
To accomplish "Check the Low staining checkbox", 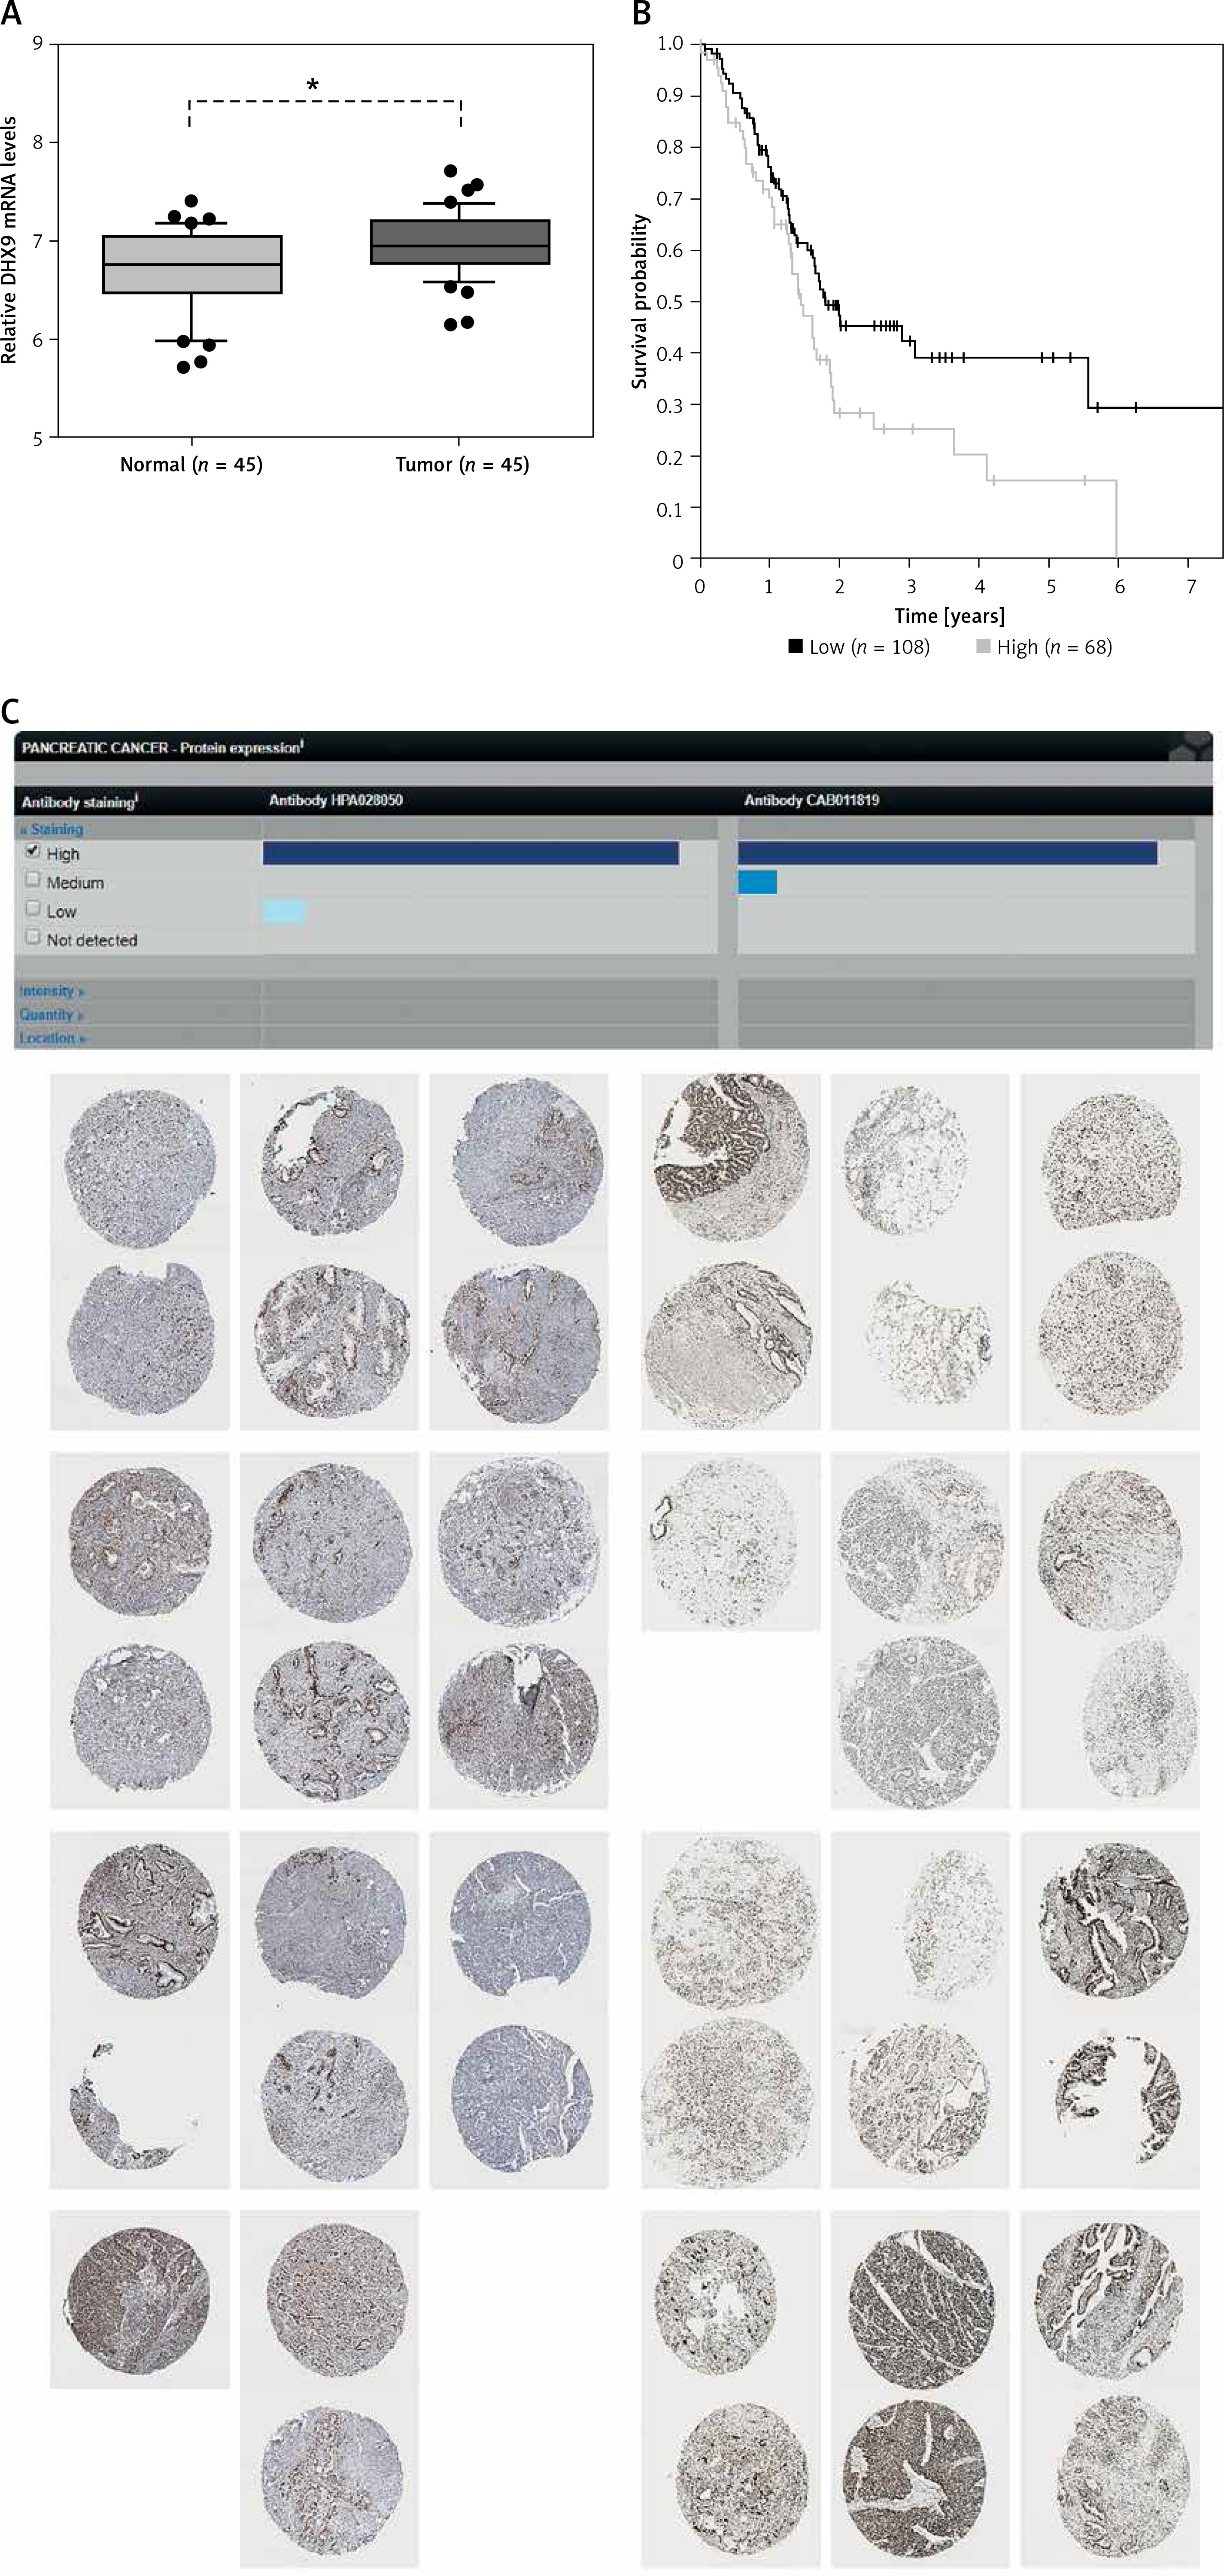I will [x=33, y=909].
